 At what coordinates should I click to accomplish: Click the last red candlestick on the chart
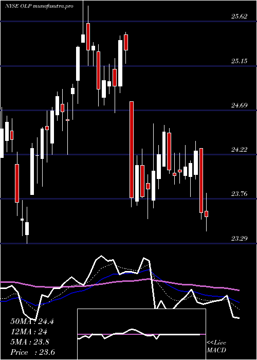(x=206, y=214)
